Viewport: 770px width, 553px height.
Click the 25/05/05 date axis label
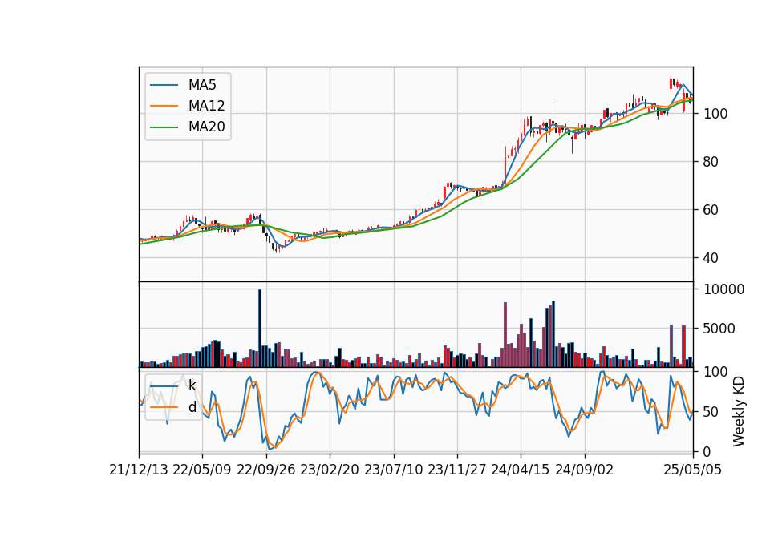click(692, 470)
